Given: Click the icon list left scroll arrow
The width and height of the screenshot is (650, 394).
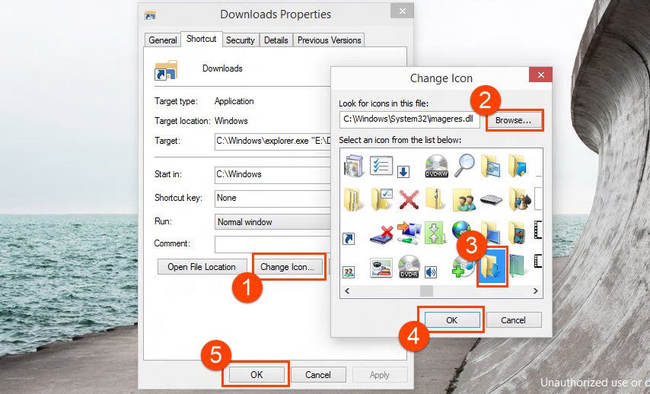Looking at the screenshot, I should [347, 291].
